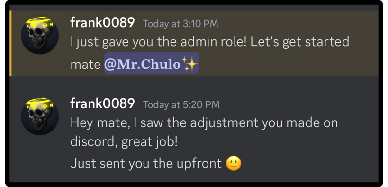This screenshot has height=187, width=388.
Task: Click the frank0089 username on the 5:20 PM message
Action: 102,103
